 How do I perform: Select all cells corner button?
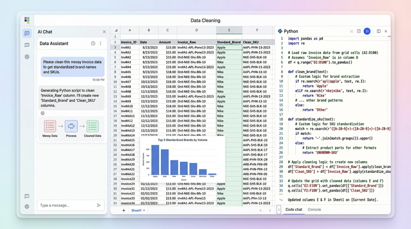click(116, 30)
